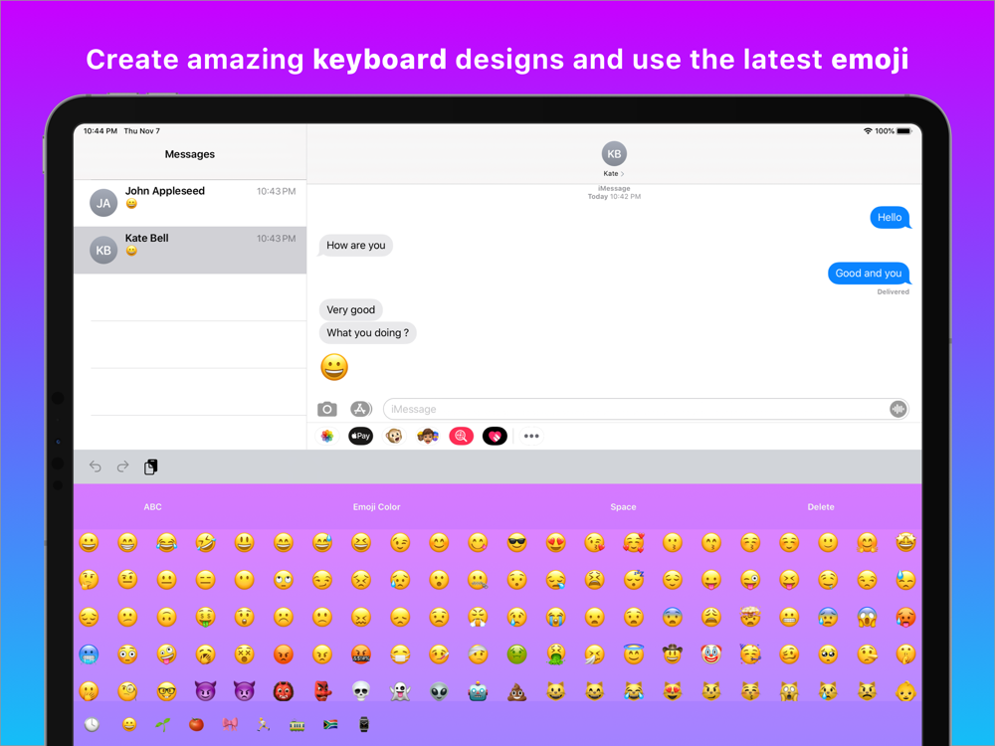Insert the heart-eyes cat emoji

[673, 691]
